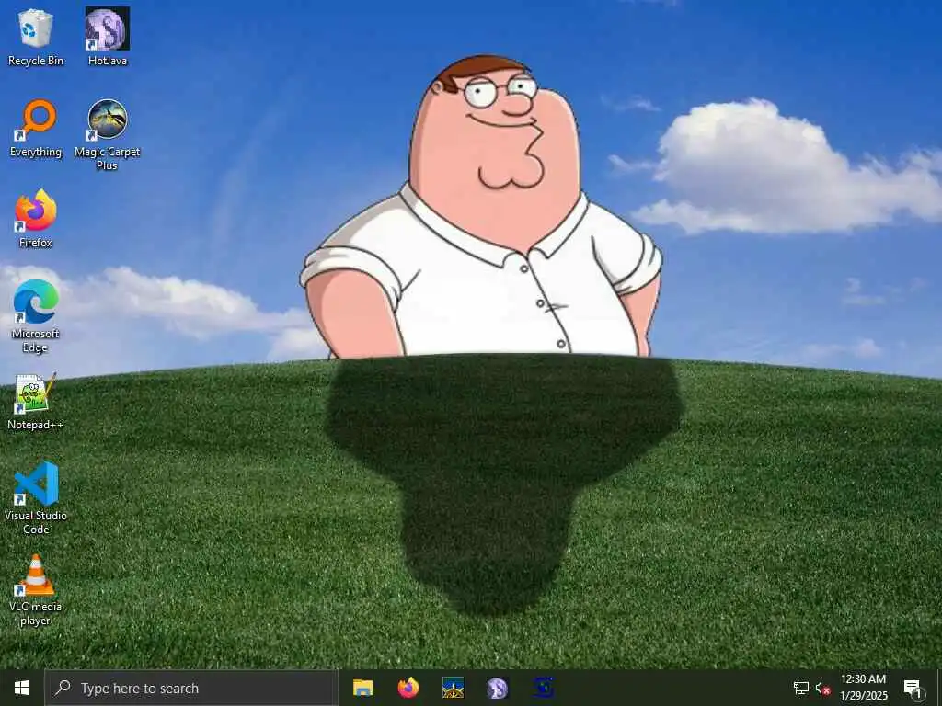Select the HotJava desktop shortcut
This screenshot has width=942, height=706.
(x=108, y=37)
